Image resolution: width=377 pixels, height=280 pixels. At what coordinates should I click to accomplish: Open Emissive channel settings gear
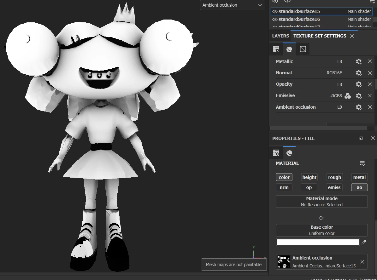point(358,95)
